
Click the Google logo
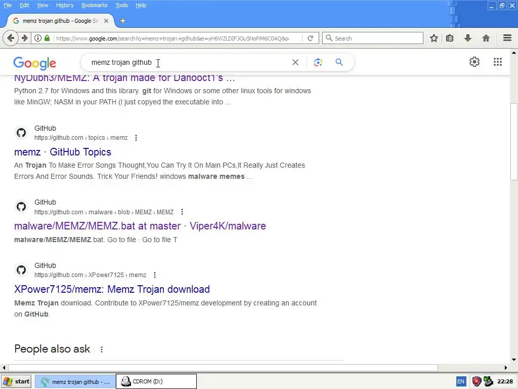pyautogui.click(x=35, y=63)
